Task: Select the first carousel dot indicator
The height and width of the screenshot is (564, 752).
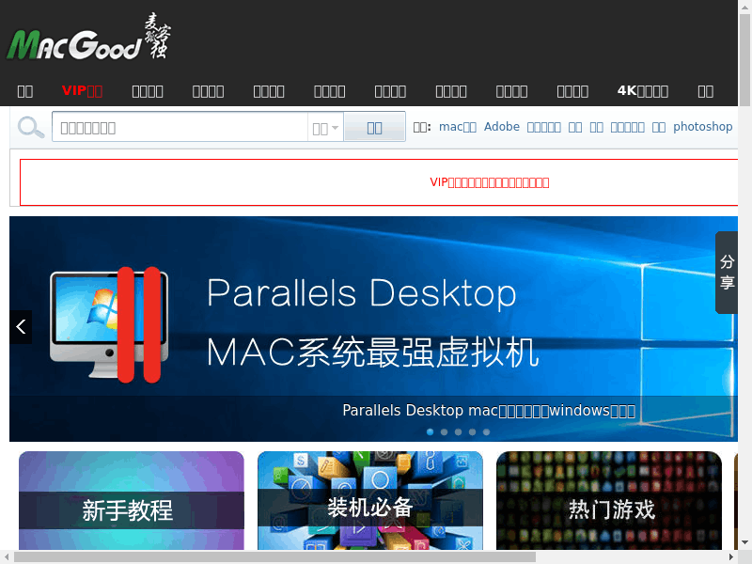Action: click(431, 432)
